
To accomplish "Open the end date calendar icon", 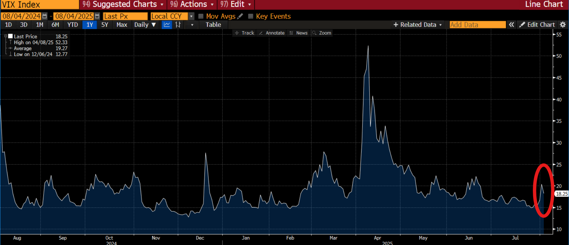I will (97, 16).
